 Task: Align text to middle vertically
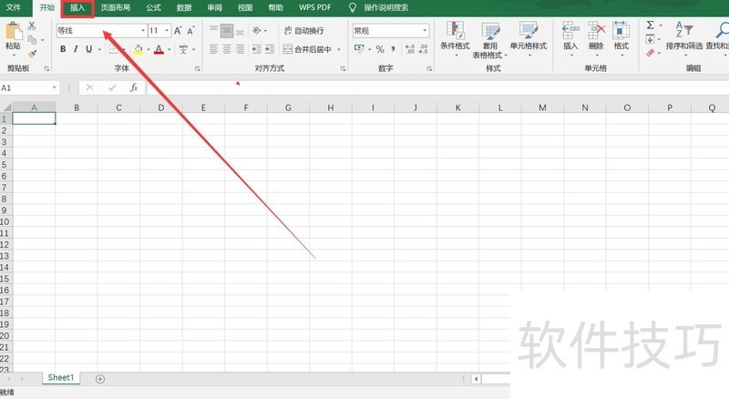pyautogui.click(x=227, y=31)
